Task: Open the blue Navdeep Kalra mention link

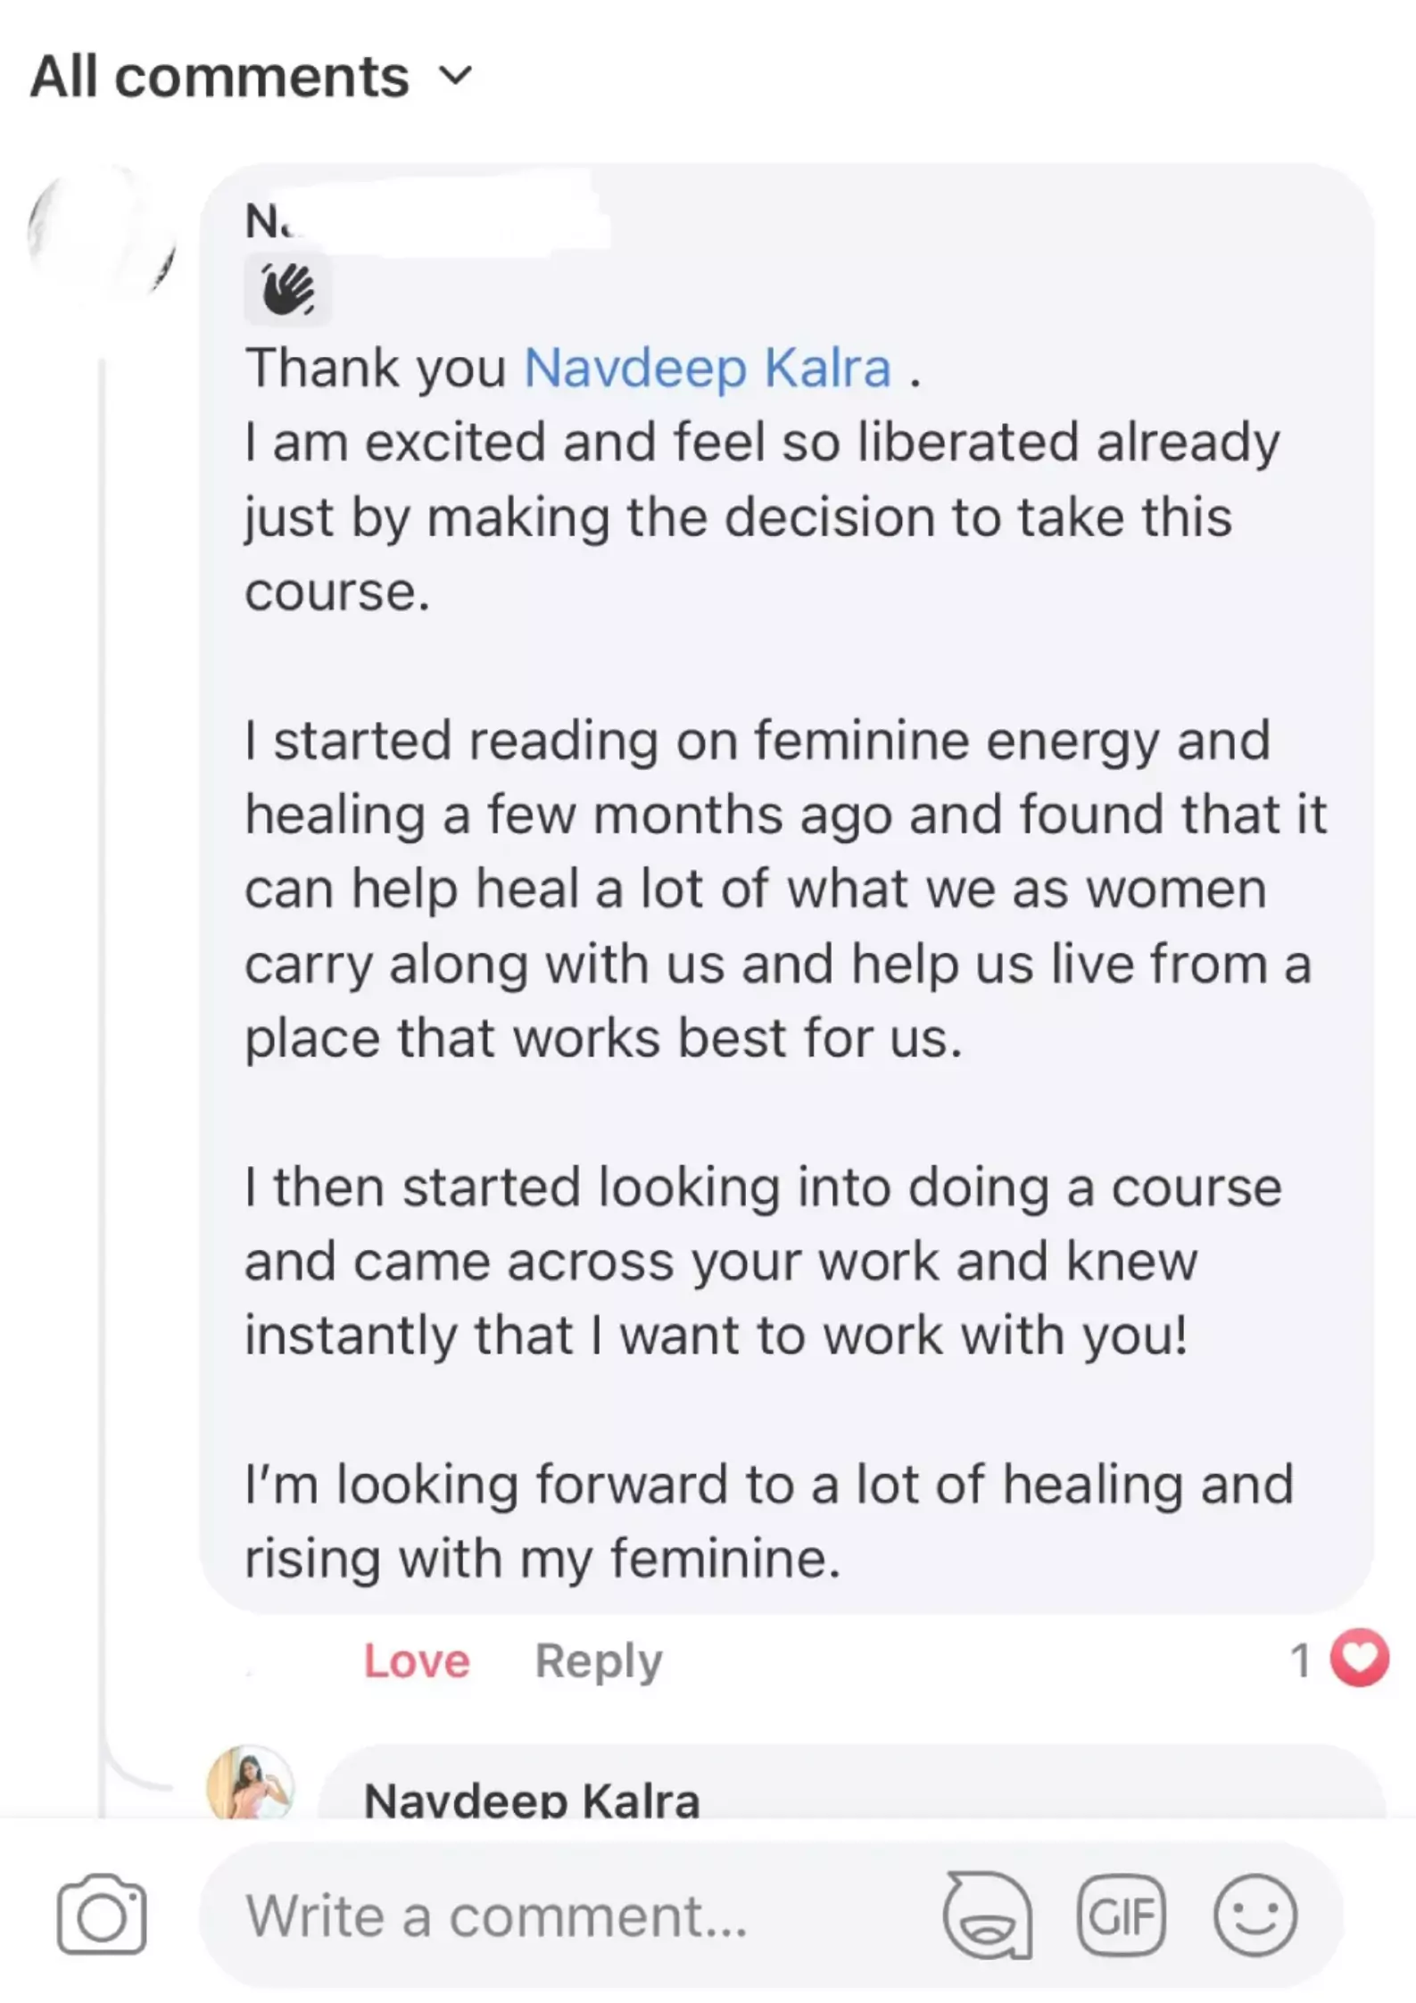Action: click(x=708, y=368)
